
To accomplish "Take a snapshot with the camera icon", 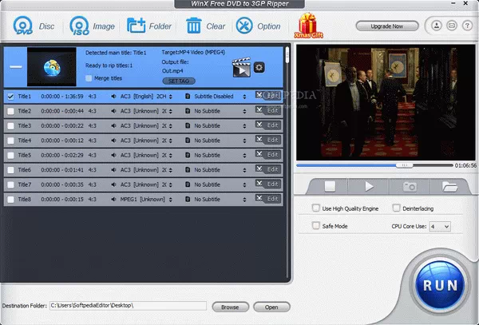I will [x=409, y=186].
